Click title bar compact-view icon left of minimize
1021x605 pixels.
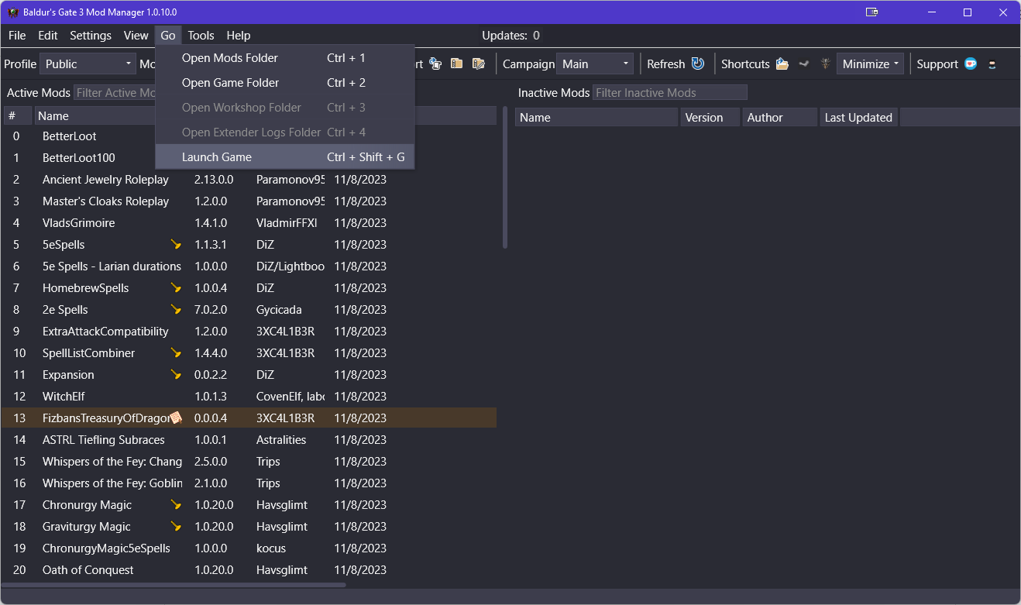tap(872, 12)
